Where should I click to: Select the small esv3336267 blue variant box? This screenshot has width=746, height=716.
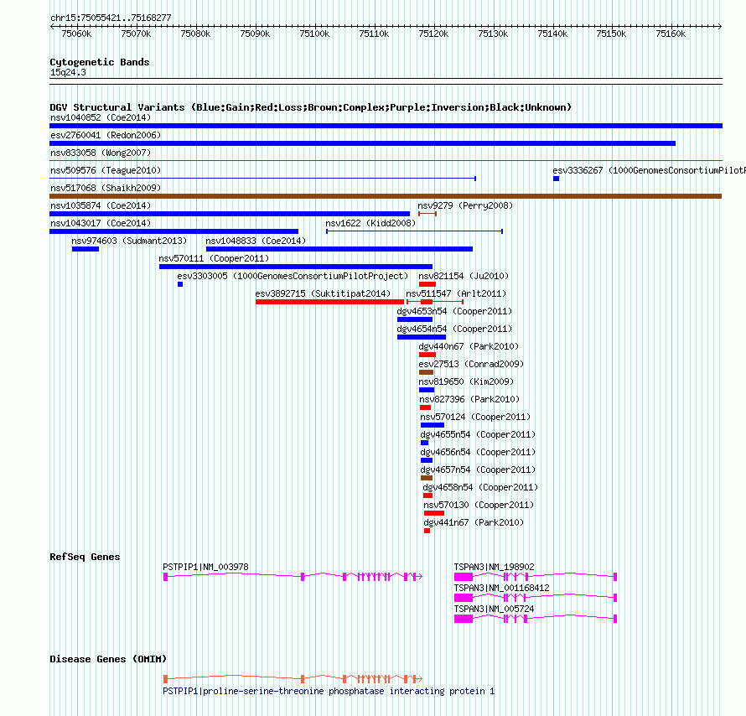pos(557,179)
